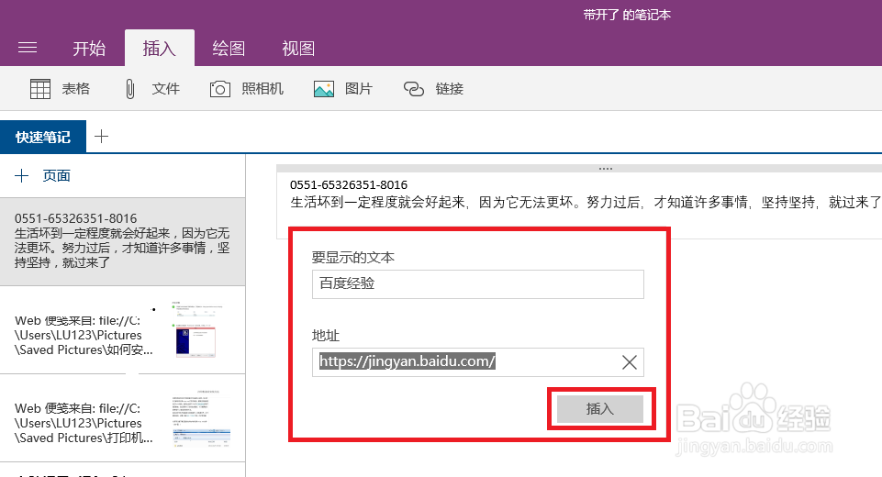Viewport: 882px width, 477px height.
Task: Click the 插入 button in link dialog
Action: [x=600, y=409]
